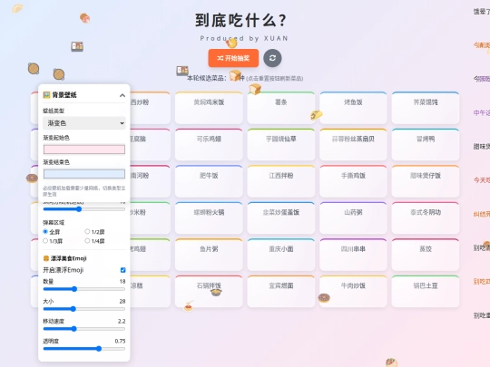
Task: Click the 本轮候选菜品 count label
Action: click(216, 78)
